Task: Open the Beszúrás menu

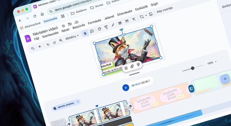Action: [79, 26]
